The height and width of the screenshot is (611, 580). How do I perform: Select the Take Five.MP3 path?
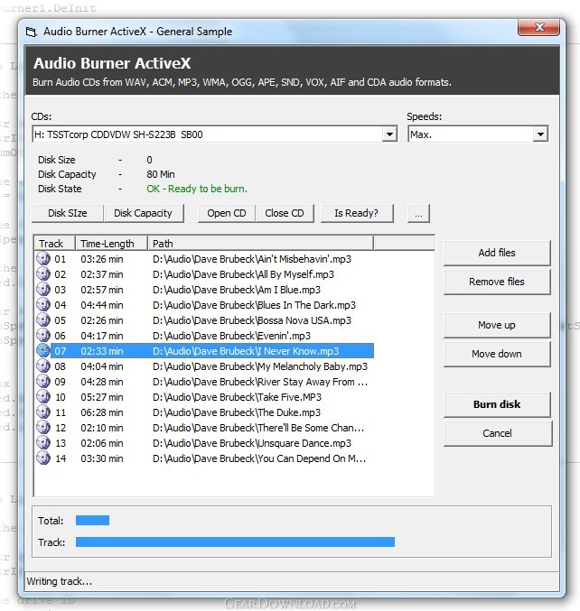[x=237, y=397]
